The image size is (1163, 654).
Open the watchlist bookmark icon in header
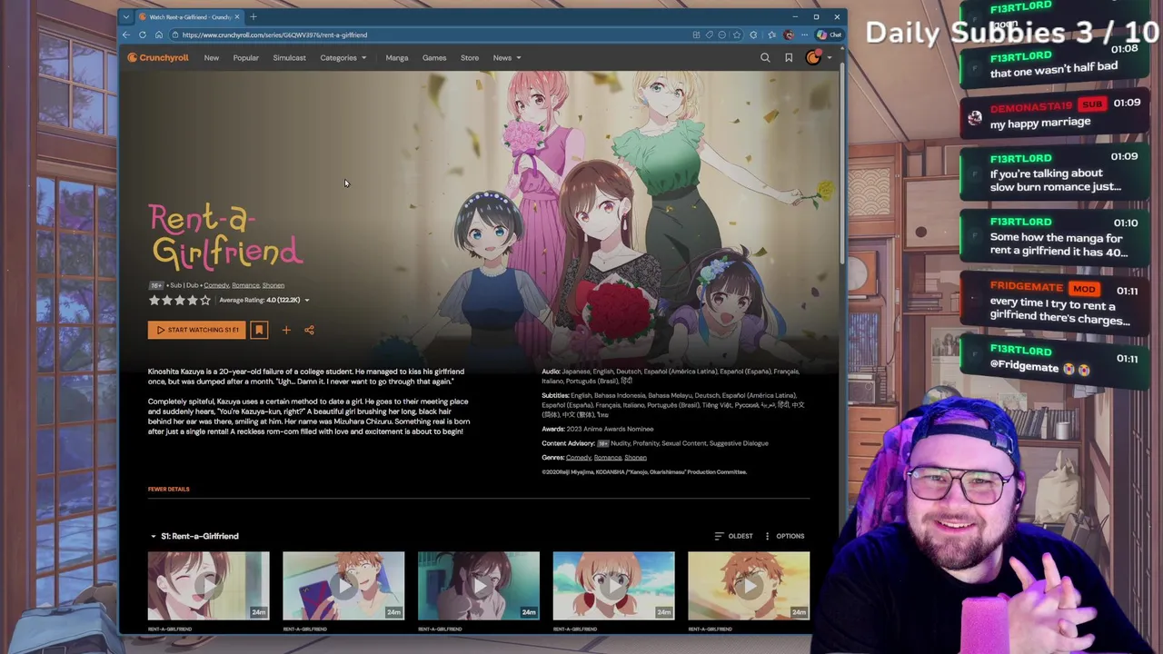(789, 57)
